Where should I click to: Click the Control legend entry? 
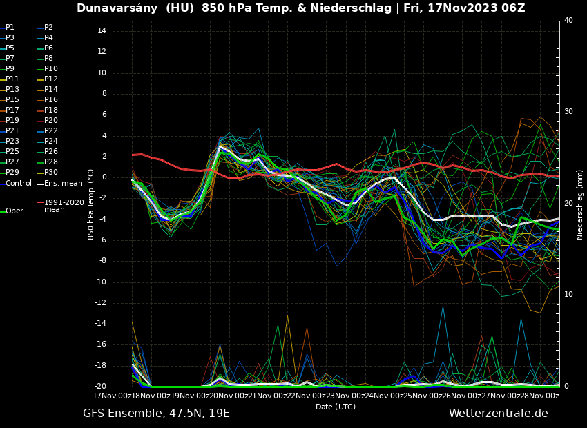point(18,184)
